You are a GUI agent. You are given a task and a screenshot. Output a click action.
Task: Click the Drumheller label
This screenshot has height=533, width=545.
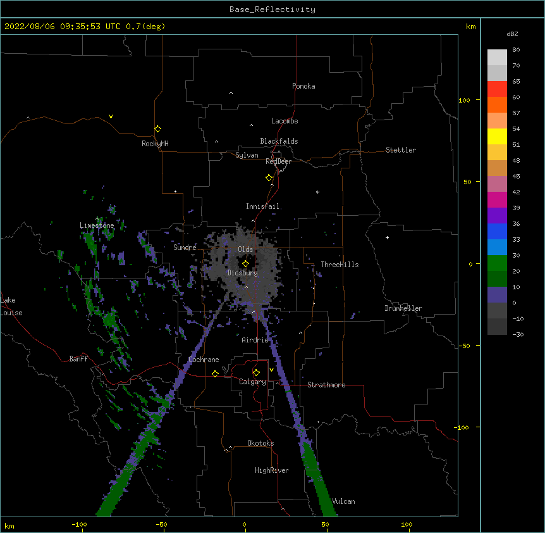tap(403, 308)
